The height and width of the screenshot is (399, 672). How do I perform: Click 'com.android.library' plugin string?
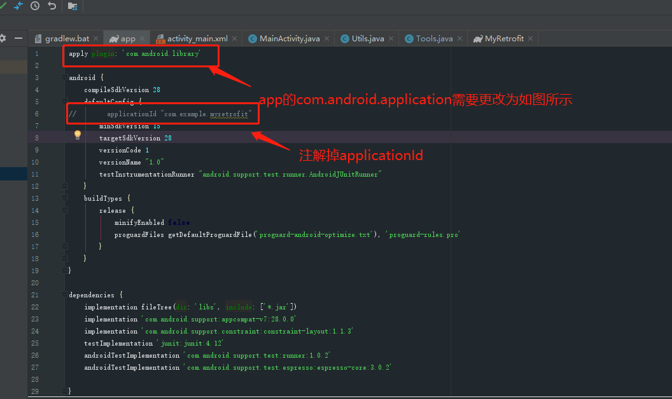pyautogui.click(x=161, y=53)
